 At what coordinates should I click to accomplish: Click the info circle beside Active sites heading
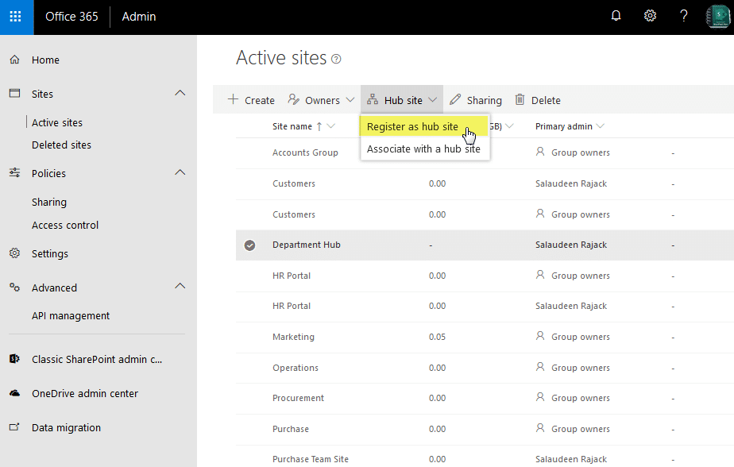point(335,60)
